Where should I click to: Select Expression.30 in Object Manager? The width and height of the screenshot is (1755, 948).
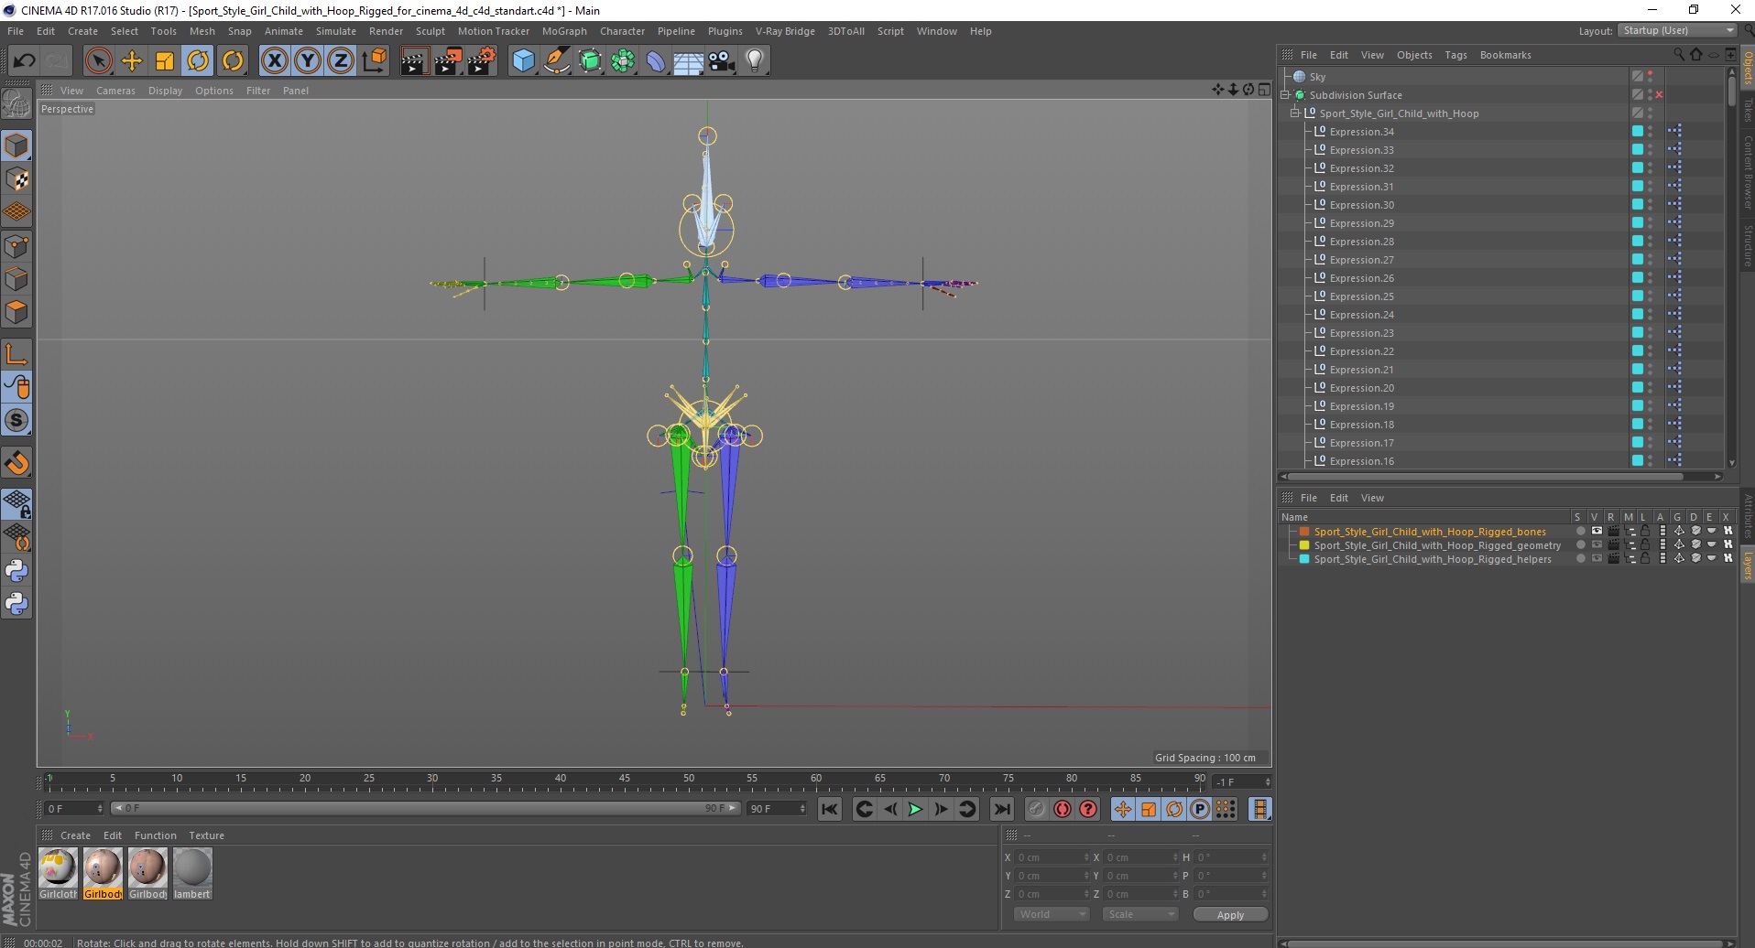coord(1361,205)
